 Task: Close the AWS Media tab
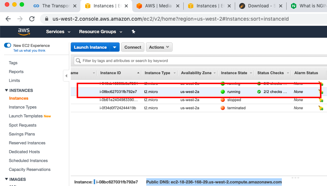178,6
